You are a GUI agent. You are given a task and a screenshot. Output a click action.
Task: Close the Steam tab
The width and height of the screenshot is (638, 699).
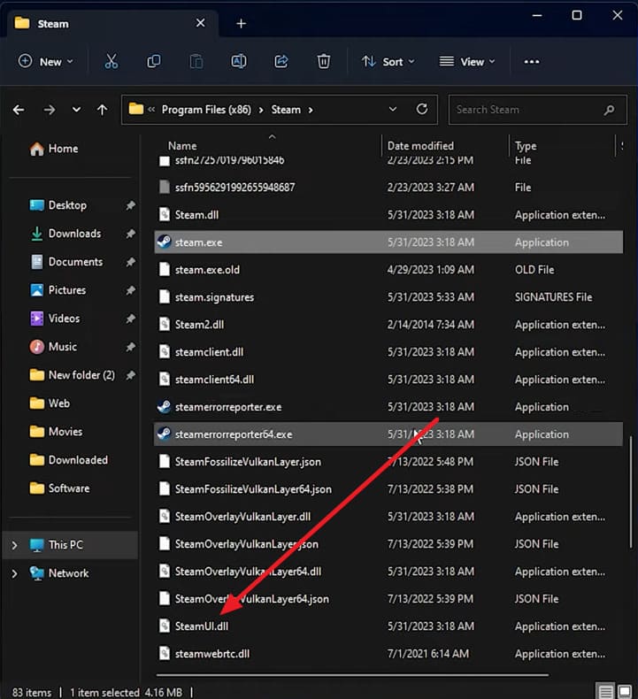click(201, 23)
